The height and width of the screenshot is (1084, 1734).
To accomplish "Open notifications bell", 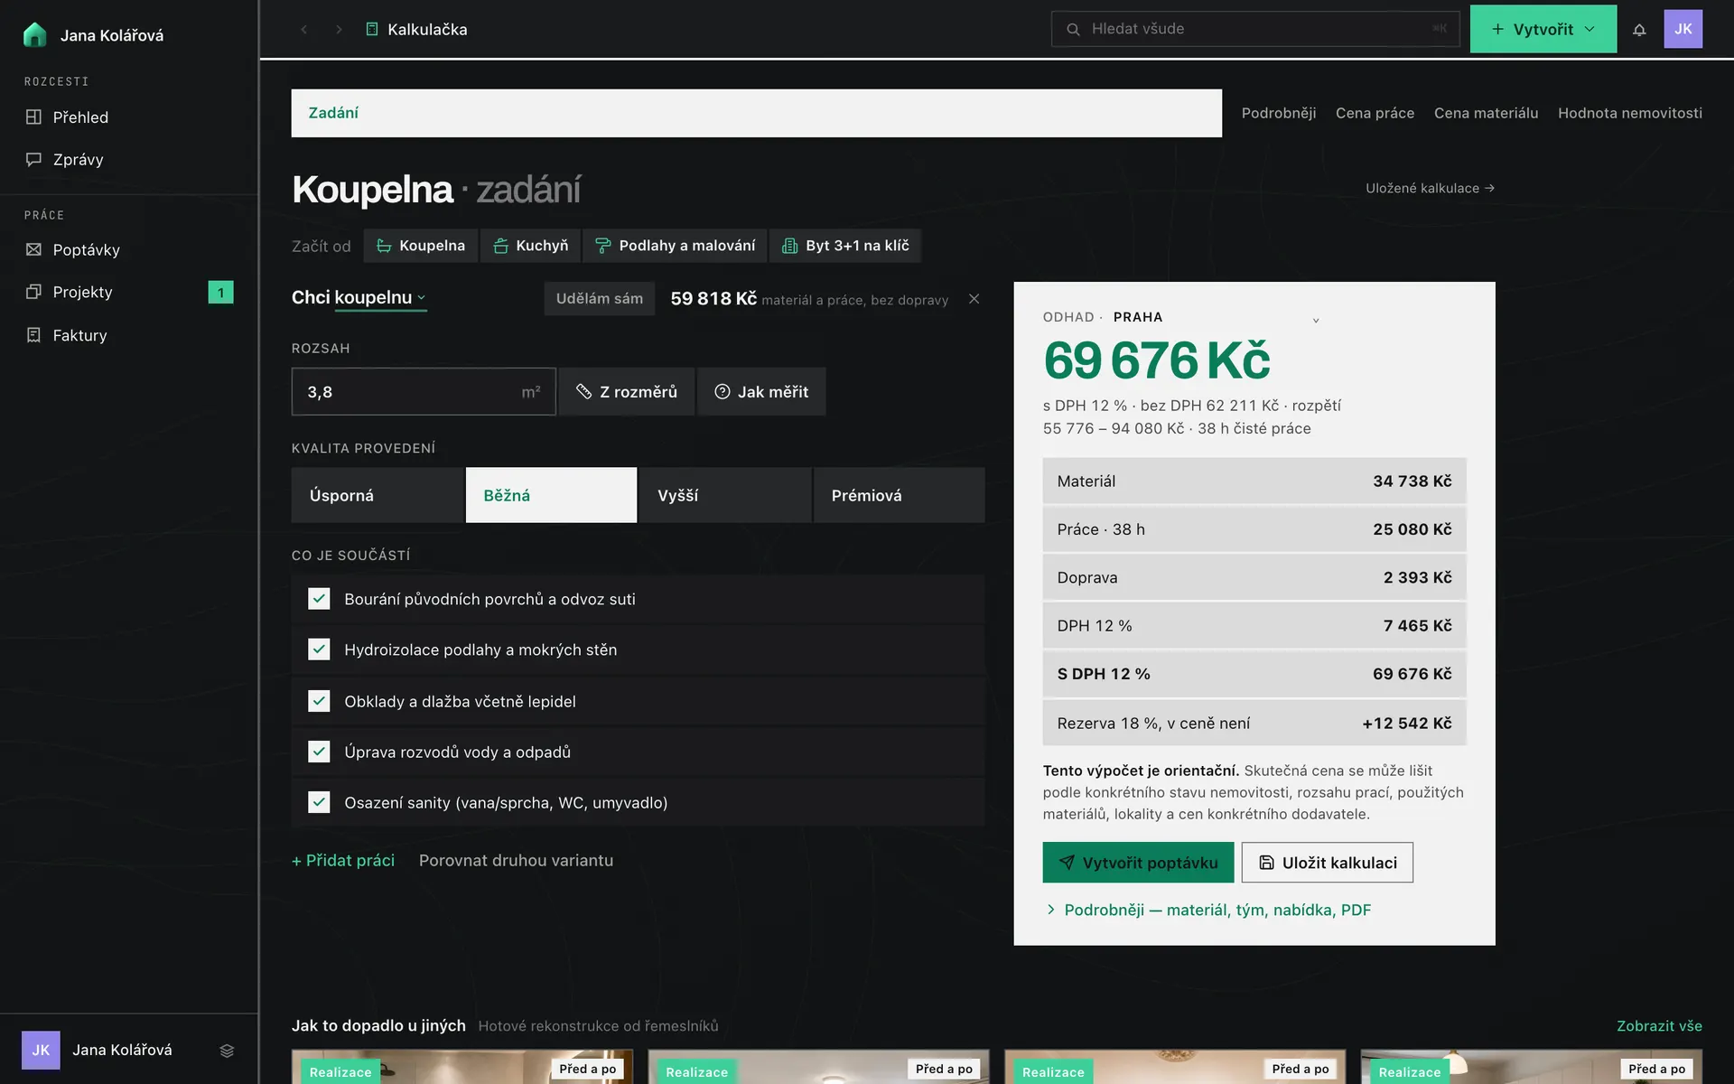I will [x=1639, y=30].
